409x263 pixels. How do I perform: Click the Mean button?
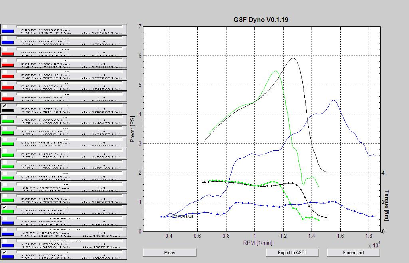click(x=169, y=253)
